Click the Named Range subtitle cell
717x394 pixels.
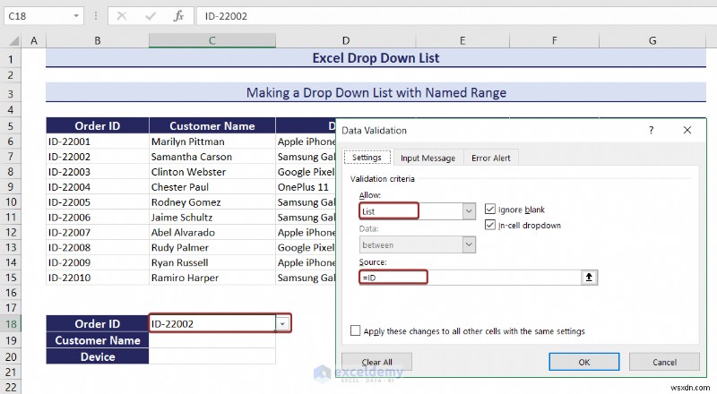tap(376, 93)
